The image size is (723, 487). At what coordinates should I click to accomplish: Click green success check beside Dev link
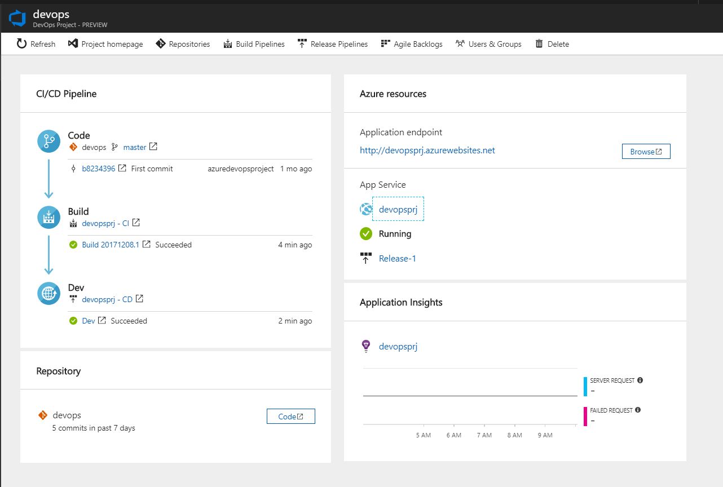(x=73, y=321)
